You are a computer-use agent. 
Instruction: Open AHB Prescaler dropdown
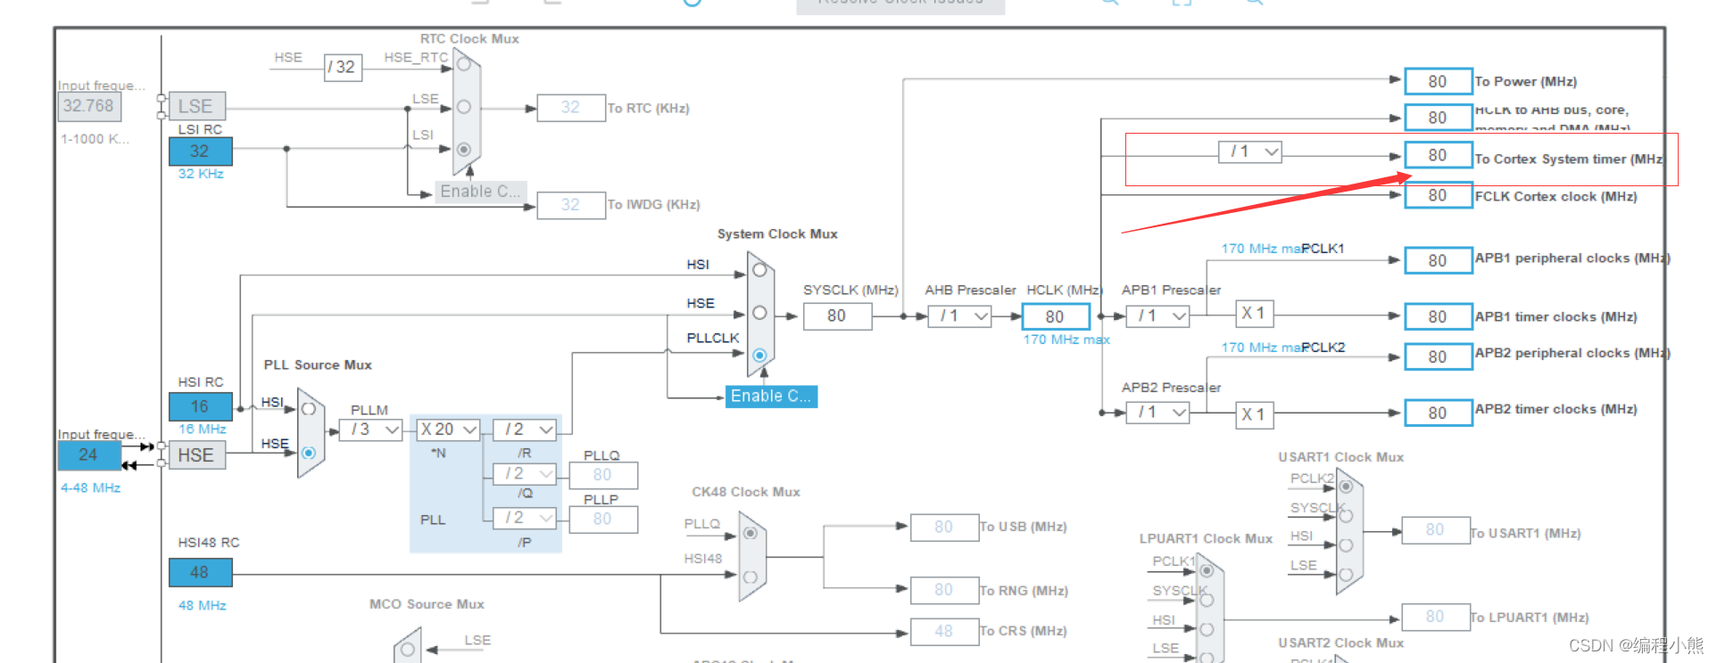(x=959, y=316)
